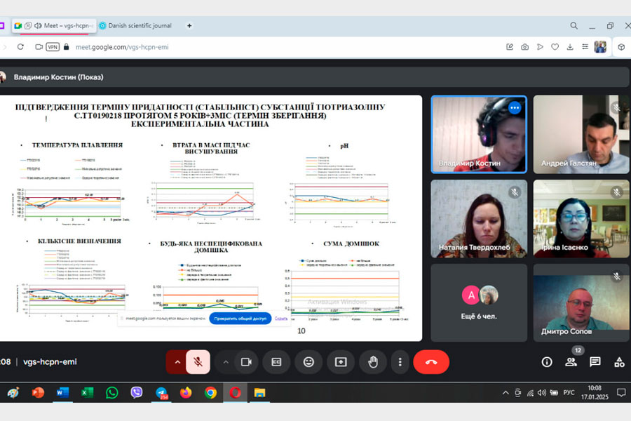Click the stop sharing button in the banner
631x421 pixels.
[240, 319]
